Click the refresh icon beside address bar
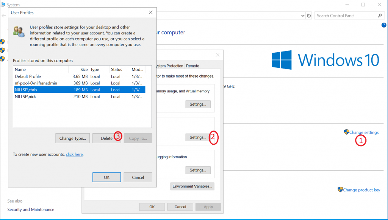This screenshot has width=388, height=220. (x=309, y=16)
